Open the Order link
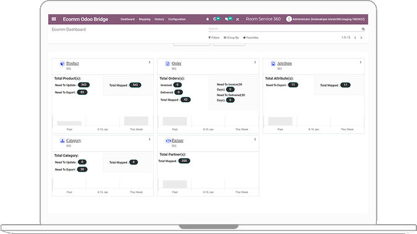Screen dimensions: 417x234 176,63
